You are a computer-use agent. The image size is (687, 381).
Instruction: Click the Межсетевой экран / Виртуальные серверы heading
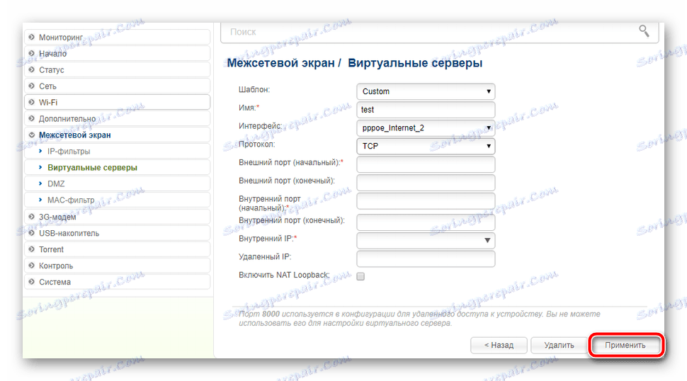pos(354,63)
